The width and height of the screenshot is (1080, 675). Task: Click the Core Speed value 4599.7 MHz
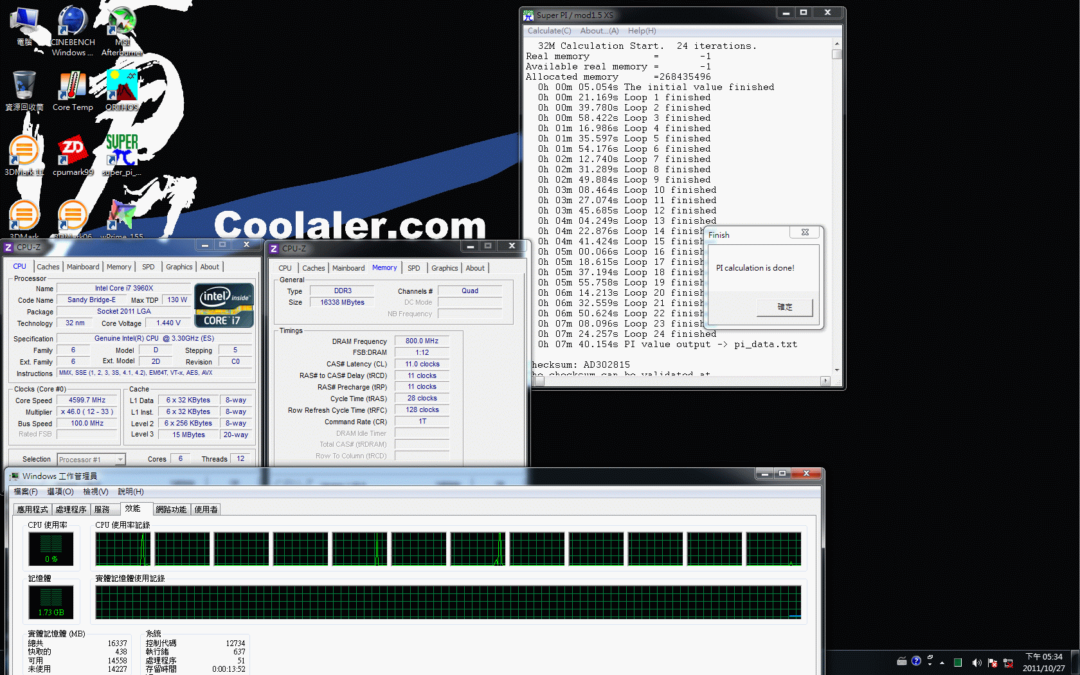[87, 400]
